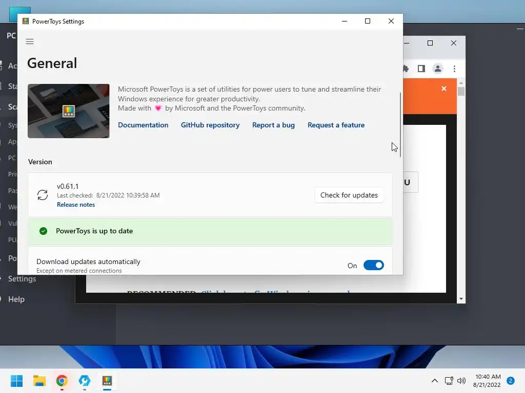Switch to Chrome from the taskbar
Image resolution: width=525 pixels, height=393 pixels.
62,381
